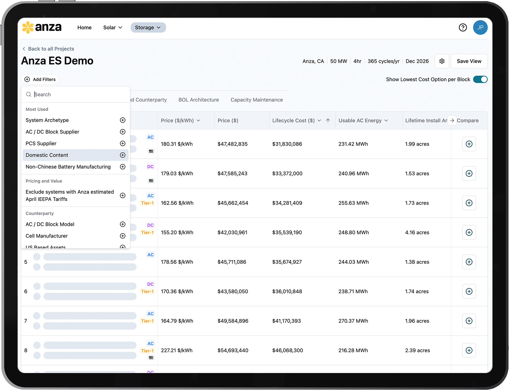This screenshot has height=390, width=514.
Task: Click the compare plus for row 8
Action: [x=469, y=350]
